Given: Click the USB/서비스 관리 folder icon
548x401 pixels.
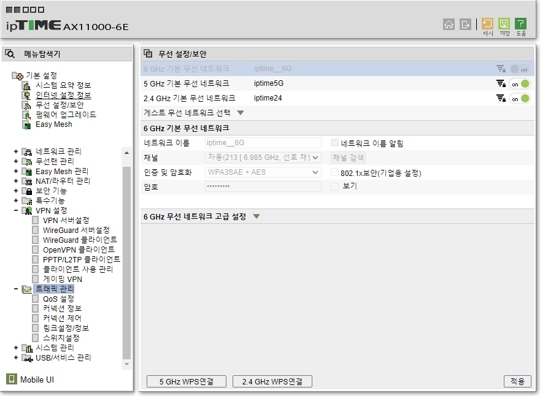Looking at the screenshot, I should pos(27,357).
